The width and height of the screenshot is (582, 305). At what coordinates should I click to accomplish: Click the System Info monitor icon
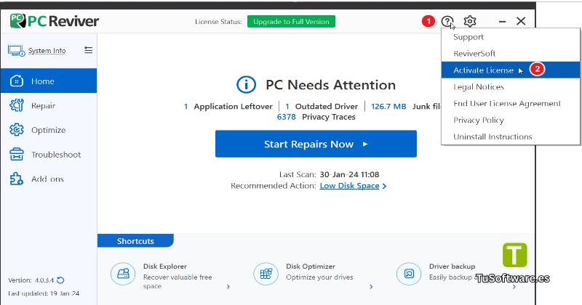(x=16, y=50)
